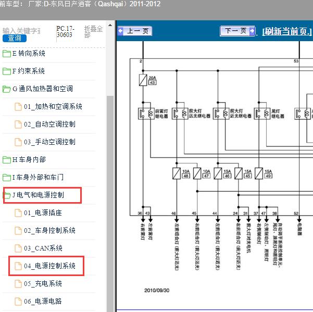This screenshot has width=313, height=312.
Task: Click page icon beside 05_充电系统
Action: click(18, 284)
